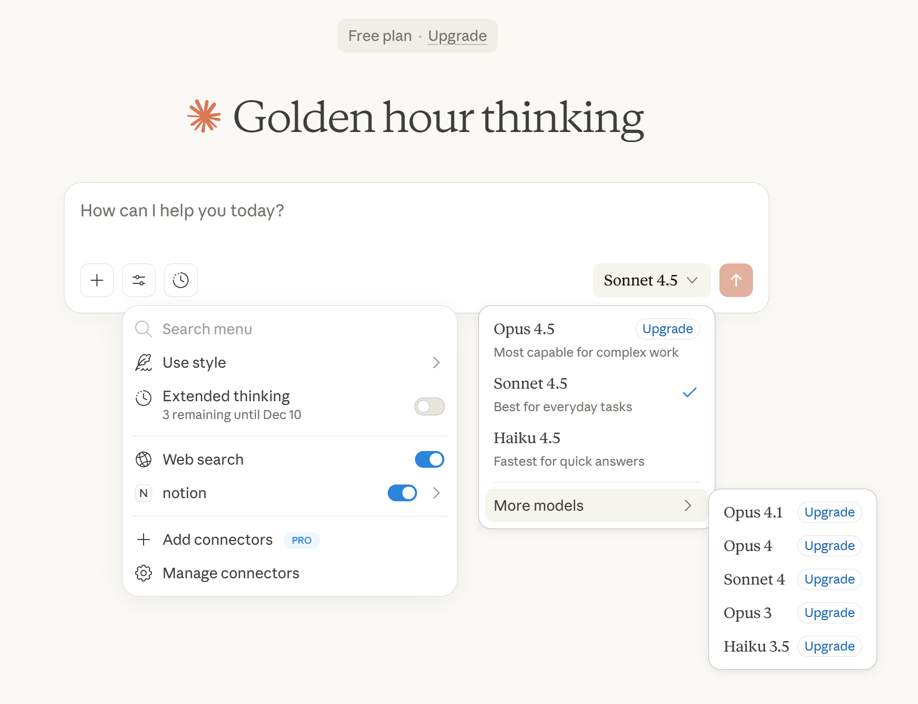Click the PRO badge on Add connectors
Image resolution: width=918 pixels, height=704 pixels.
302,540
